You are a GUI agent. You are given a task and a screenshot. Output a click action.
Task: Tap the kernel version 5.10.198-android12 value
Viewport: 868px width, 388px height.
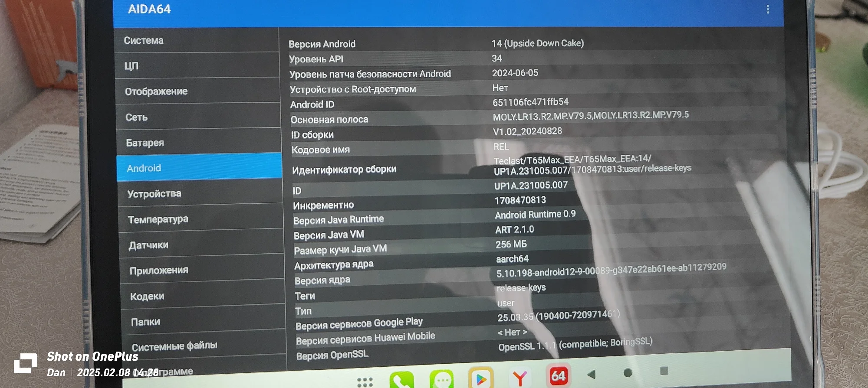point(612,270)
